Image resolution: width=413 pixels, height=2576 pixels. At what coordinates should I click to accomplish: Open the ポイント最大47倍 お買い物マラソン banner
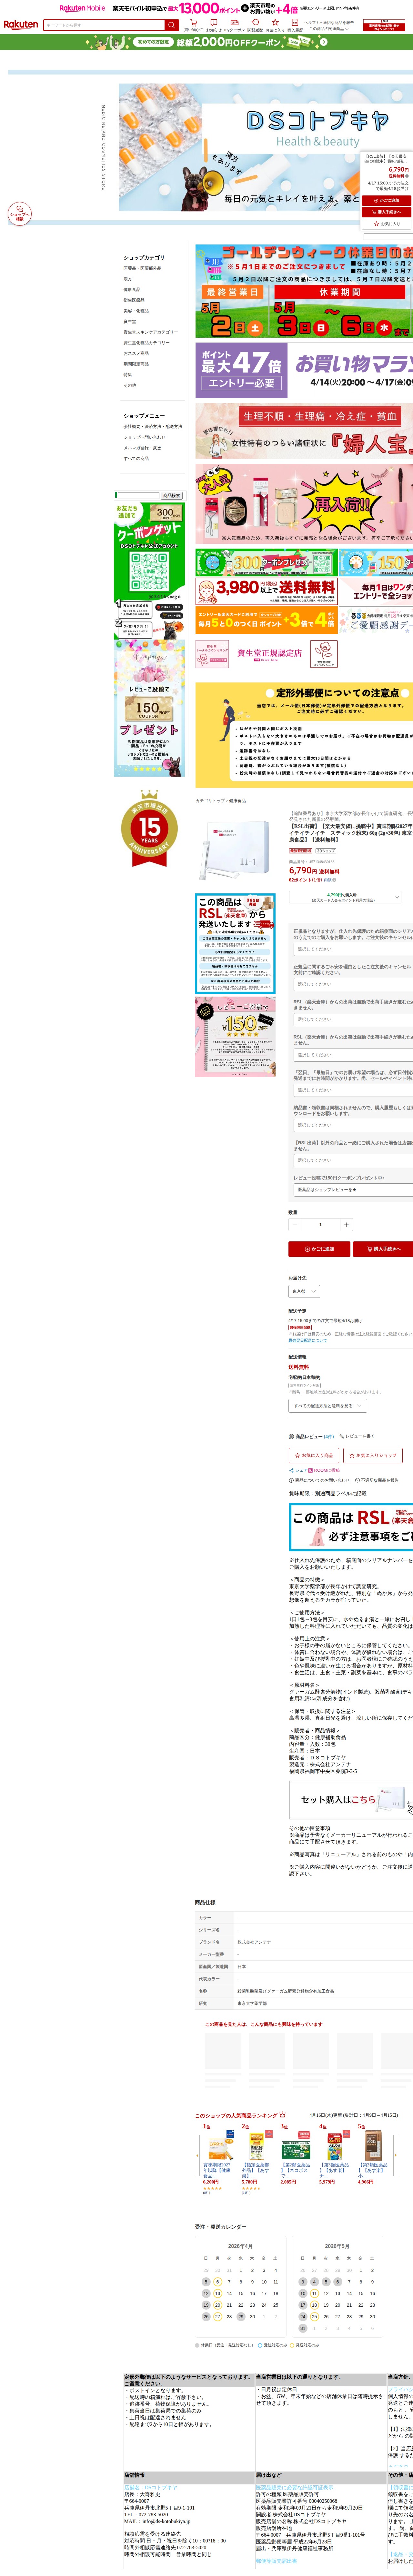[304, 371]
